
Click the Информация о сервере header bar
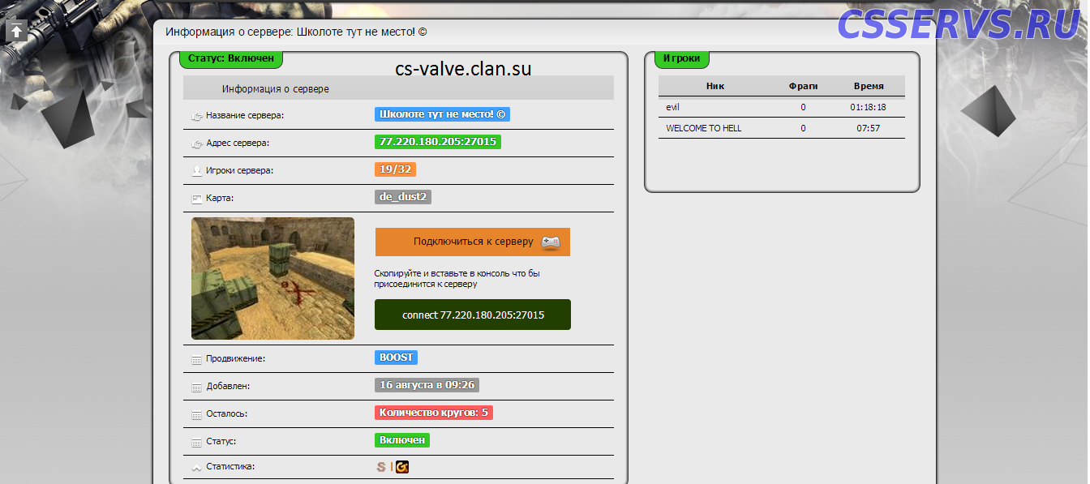(398, 88)
